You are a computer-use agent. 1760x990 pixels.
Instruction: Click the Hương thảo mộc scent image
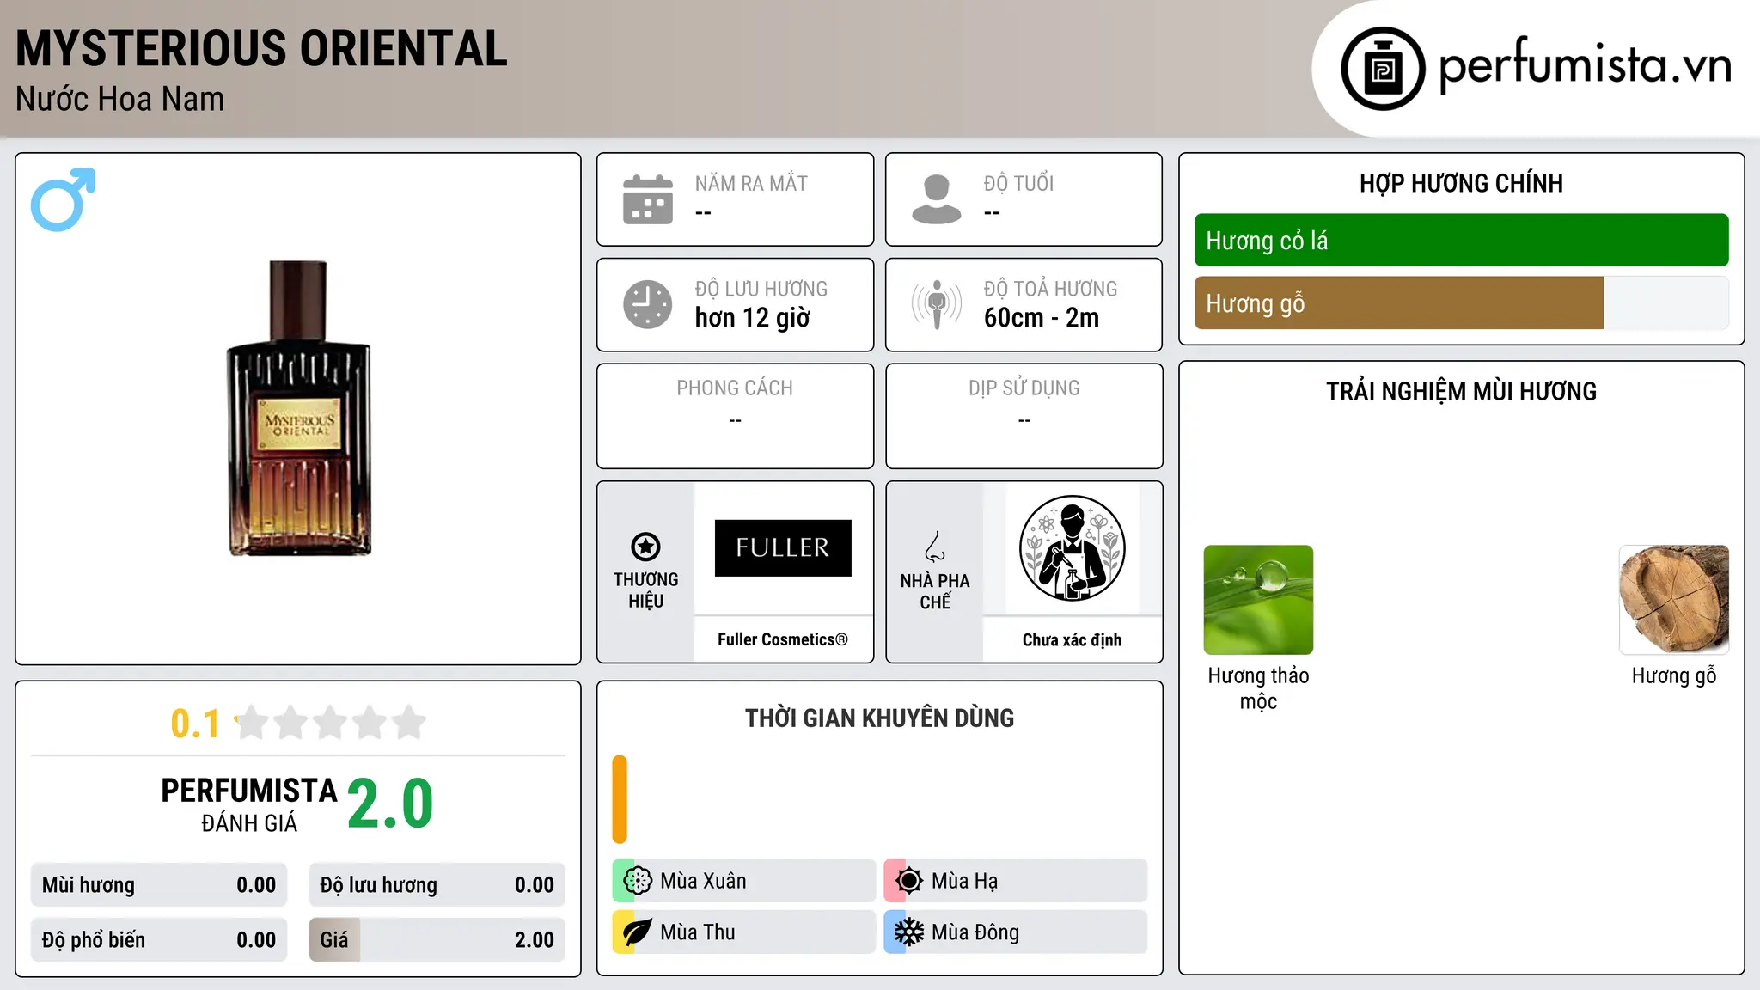[x=1258, y=600]
